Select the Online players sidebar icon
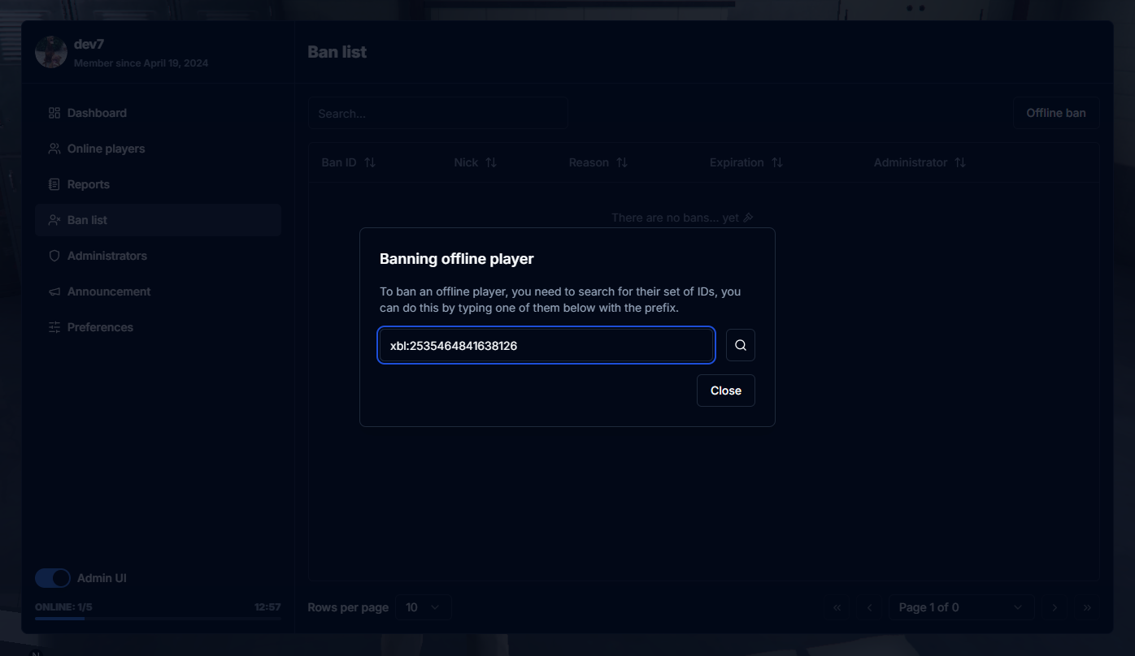Screen dimensions: 1135x656 pos(54,149)
